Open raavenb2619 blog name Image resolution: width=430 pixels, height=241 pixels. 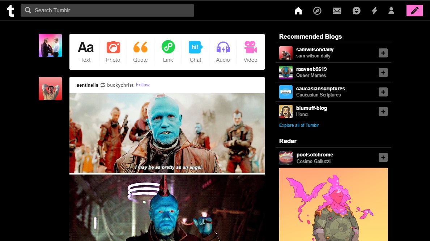[311, 69]
